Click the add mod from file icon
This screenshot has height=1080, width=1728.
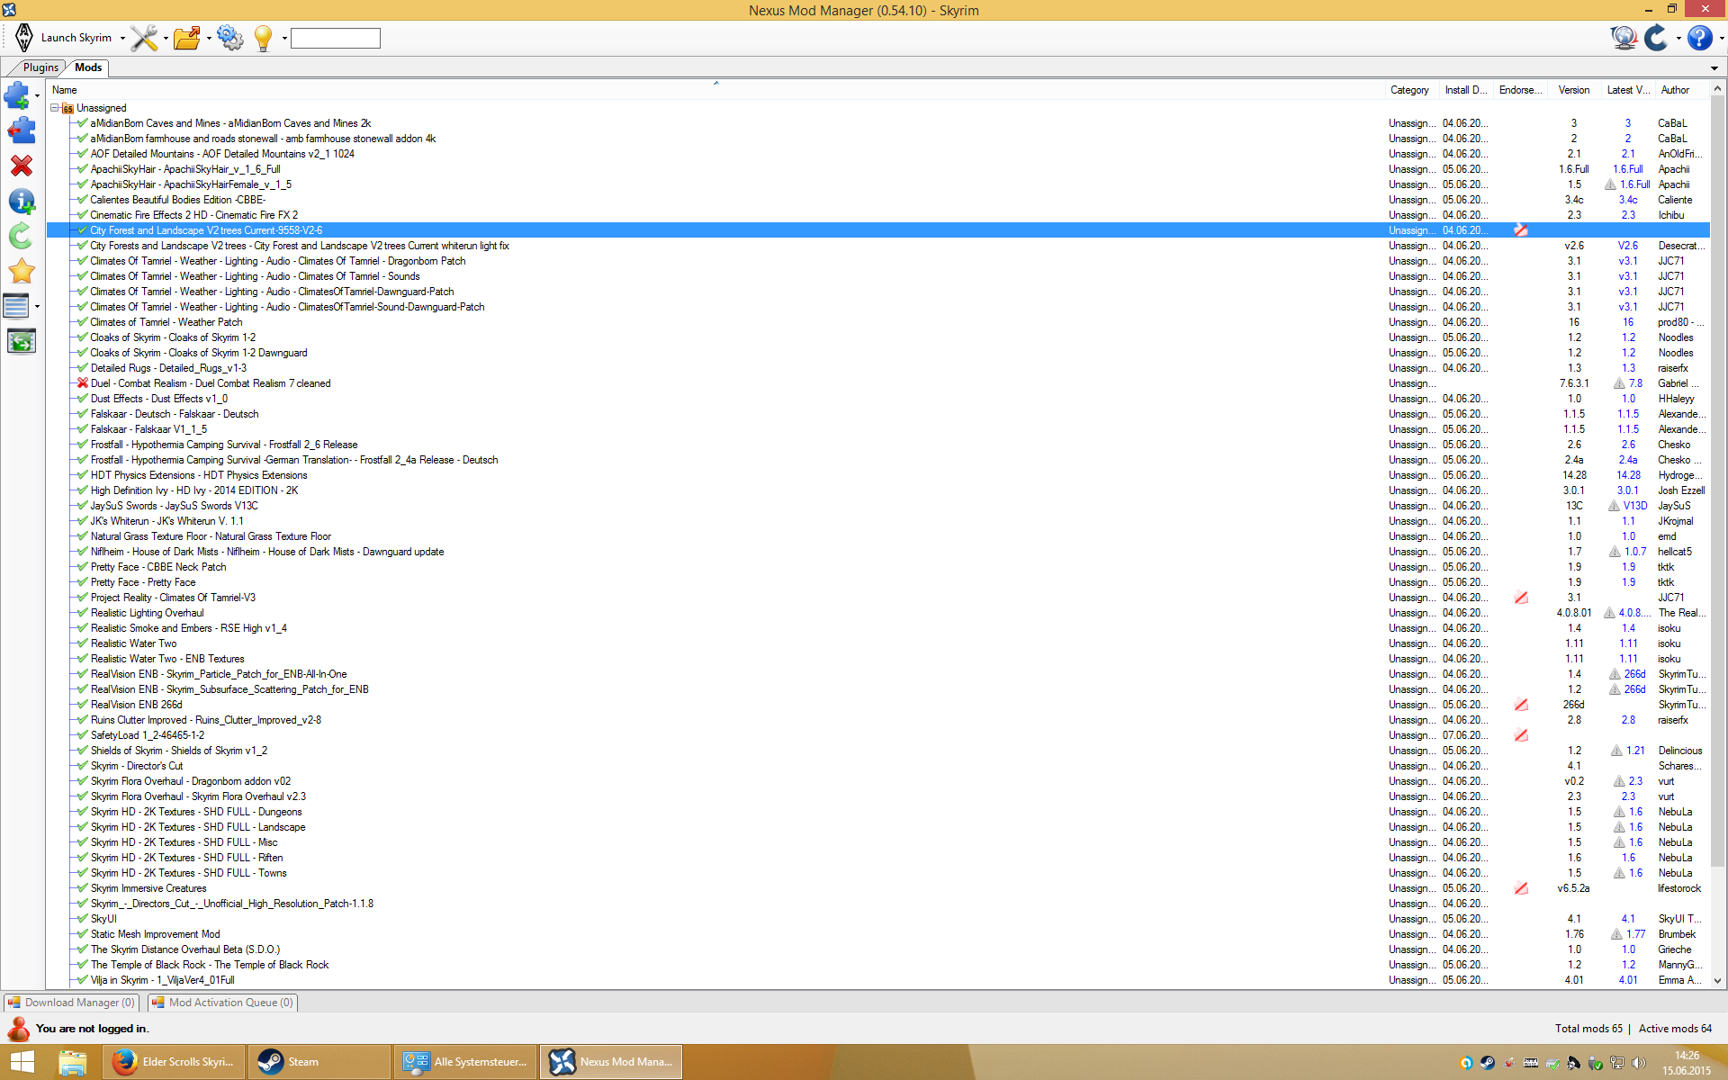[x=16, y=94]
